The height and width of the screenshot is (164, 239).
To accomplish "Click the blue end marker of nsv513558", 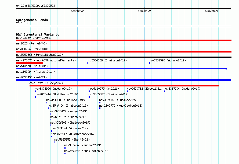I will (x=226, y=69).
